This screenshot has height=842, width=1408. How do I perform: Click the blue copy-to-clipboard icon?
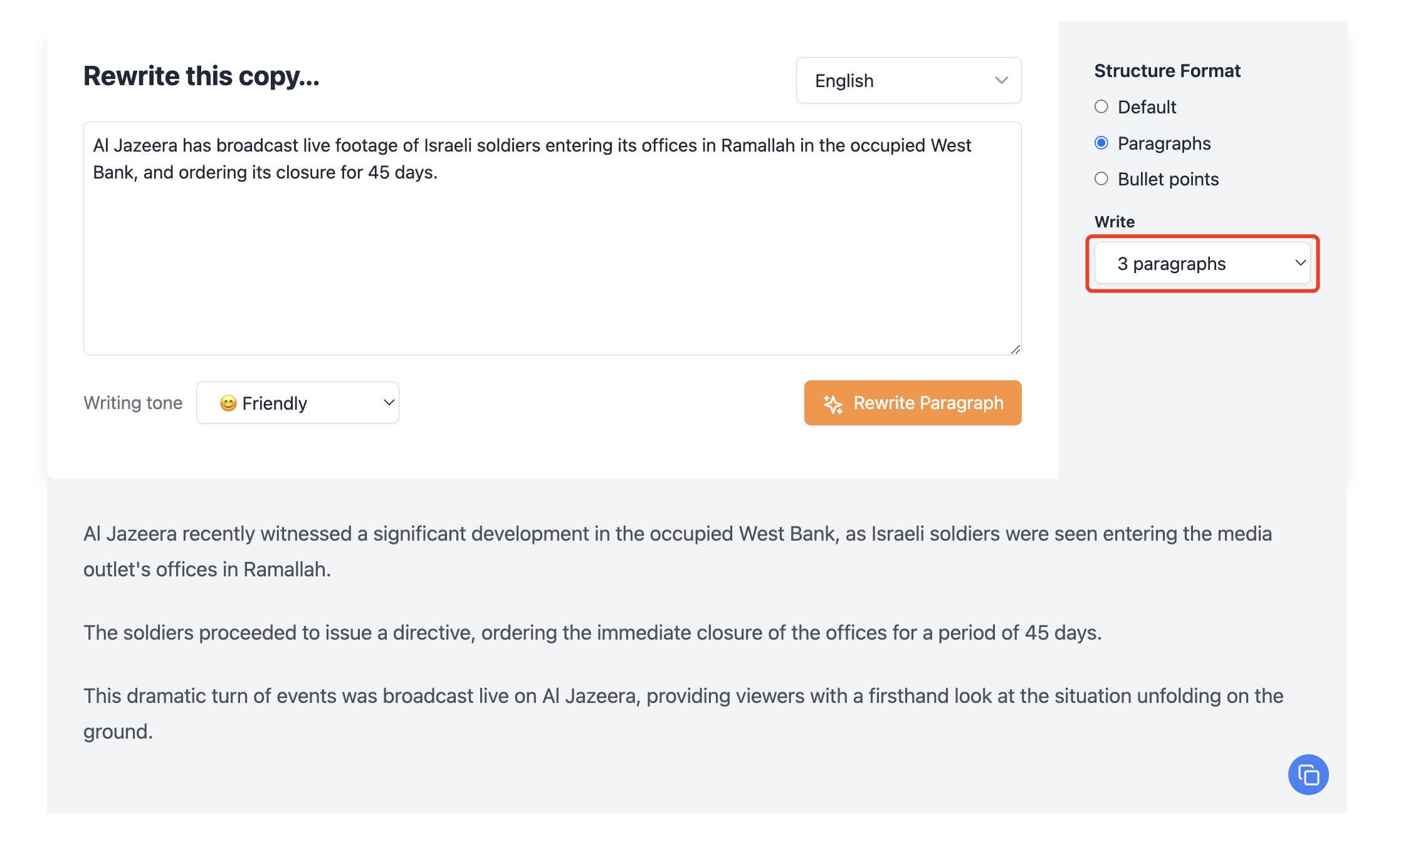click(1308, 774)
